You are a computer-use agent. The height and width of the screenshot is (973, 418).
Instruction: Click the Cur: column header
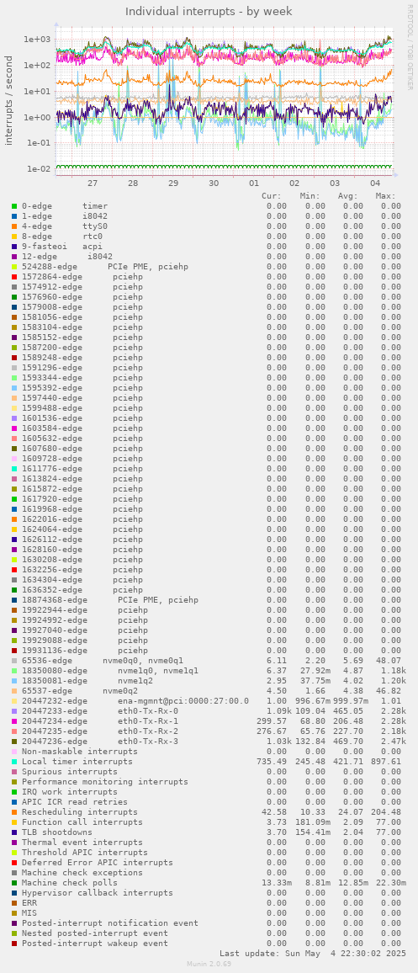tap(272, 196)
